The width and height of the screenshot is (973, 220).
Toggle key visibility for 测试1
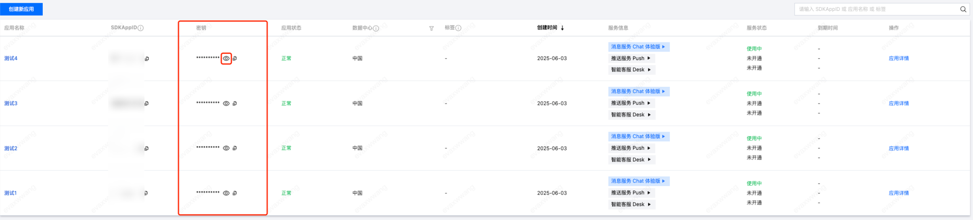click(226, 193)
